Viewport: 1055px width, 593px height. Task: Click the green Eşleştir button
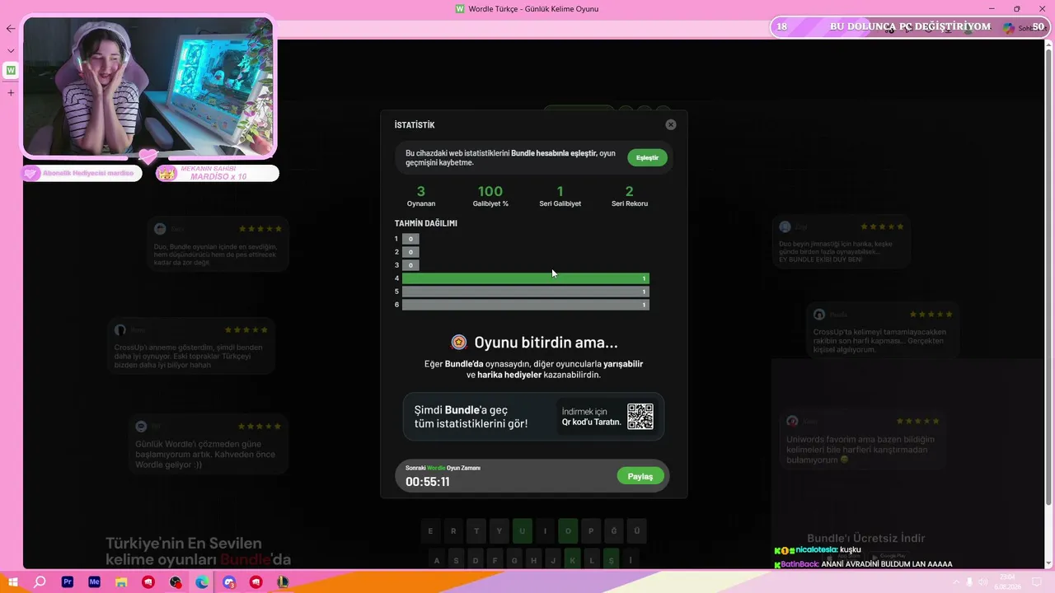(x=647, y=157)
